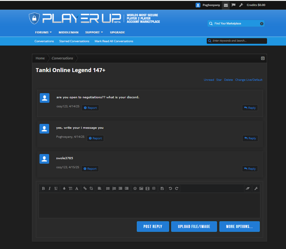Open the font size option
The image size is (286, 249).
point(71,188)
